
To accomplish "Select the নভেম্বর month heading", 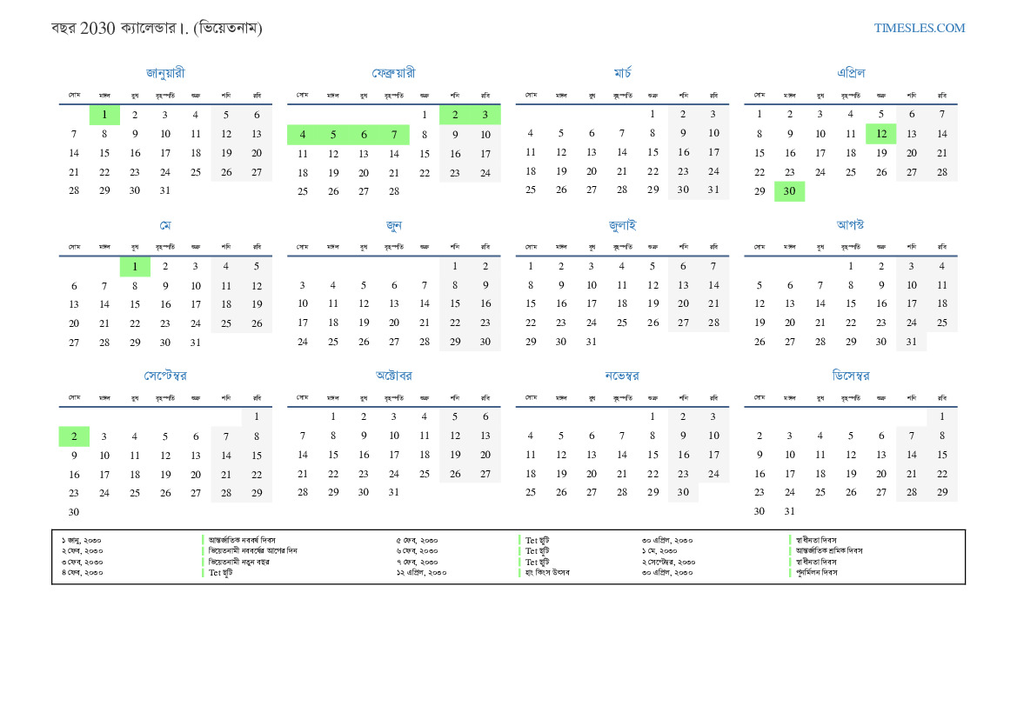I will point(622,376).
